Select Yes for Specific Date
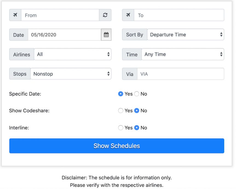 pyautogui.click(x=120, y=94)
